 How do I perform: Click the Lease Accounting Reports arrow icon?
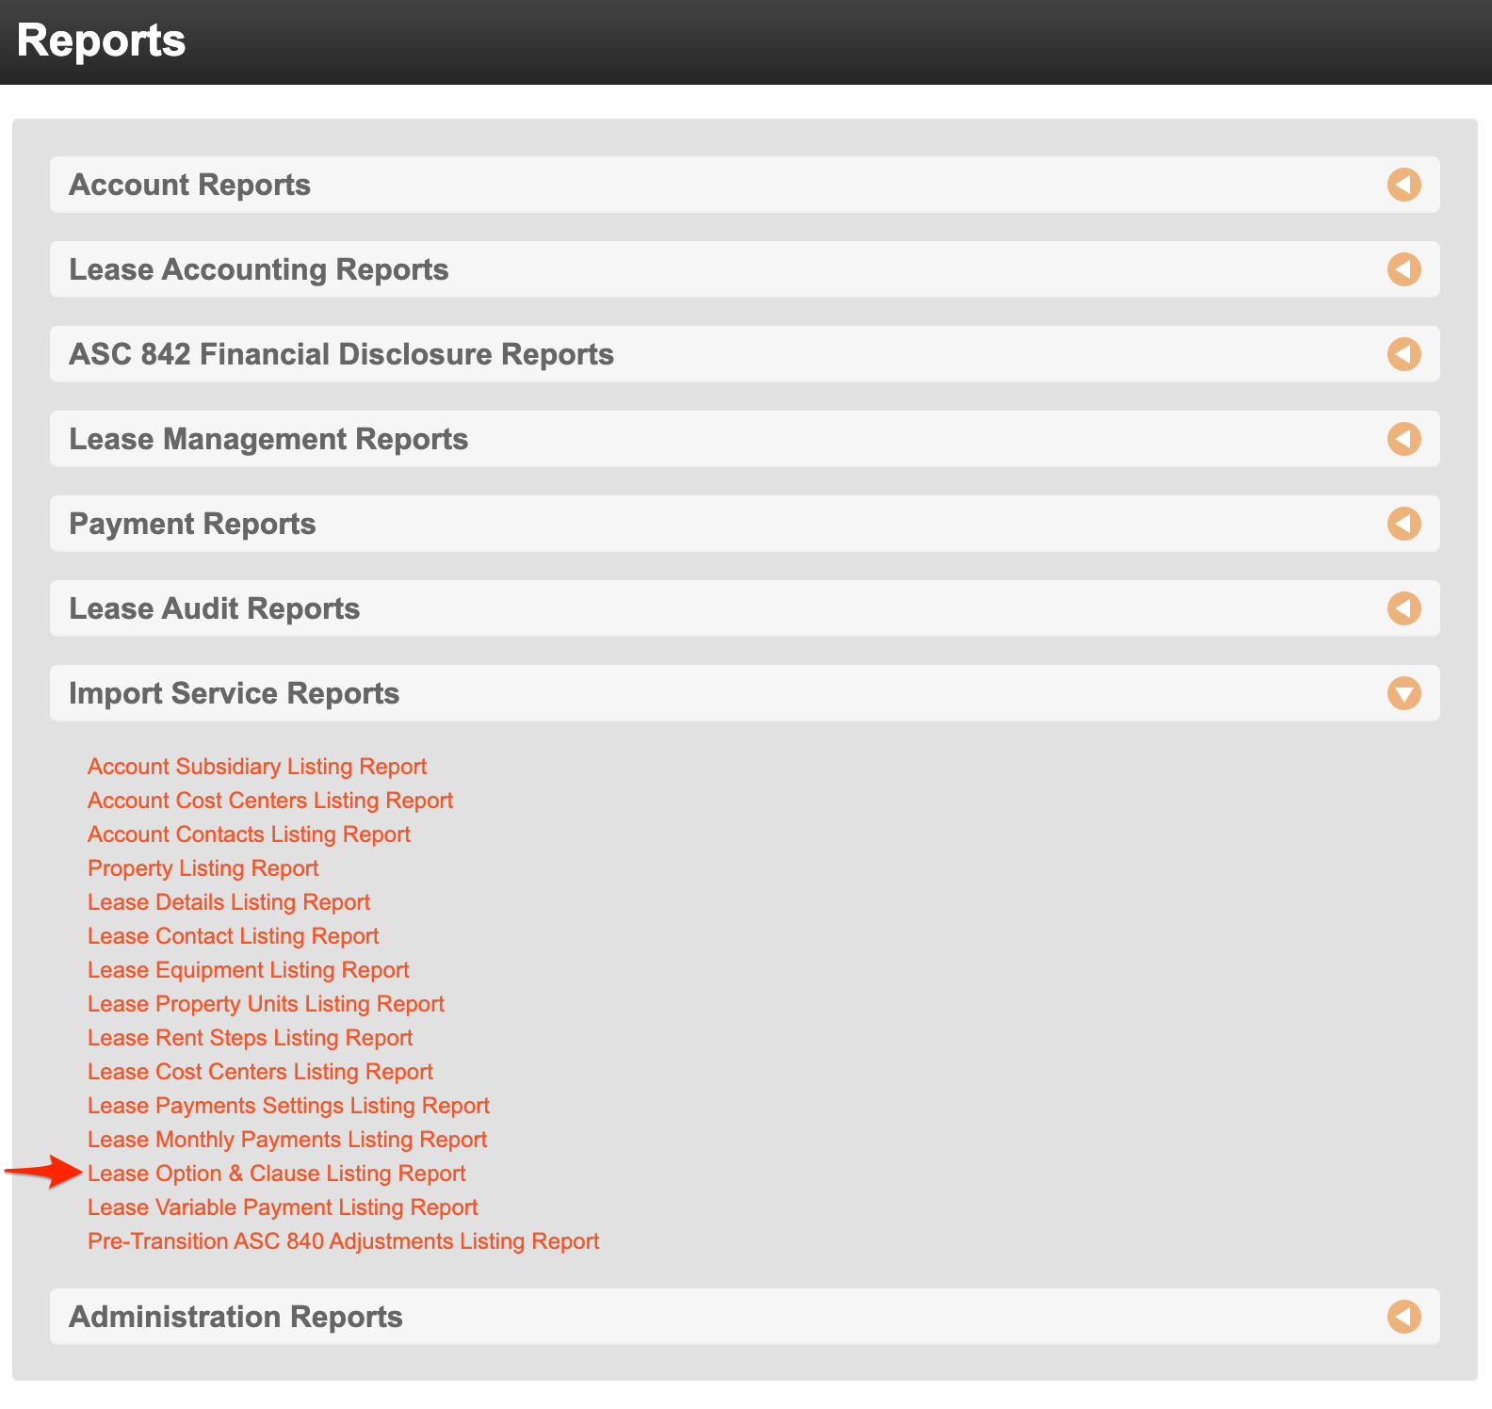click(1403, 269)
